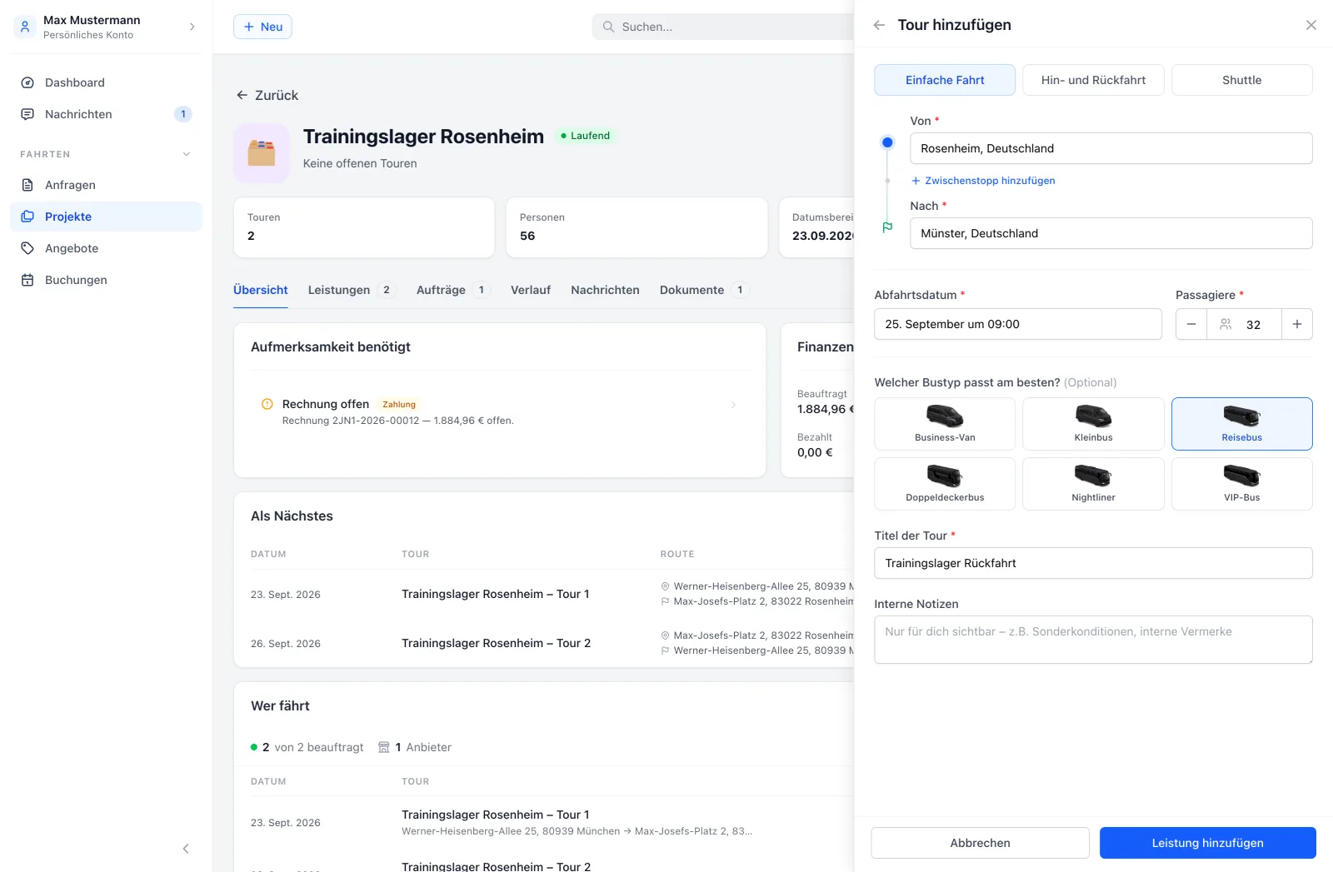Click the passenger count value 32
The height and width of the screenshot is (872, 1333).
(1253, 325)
